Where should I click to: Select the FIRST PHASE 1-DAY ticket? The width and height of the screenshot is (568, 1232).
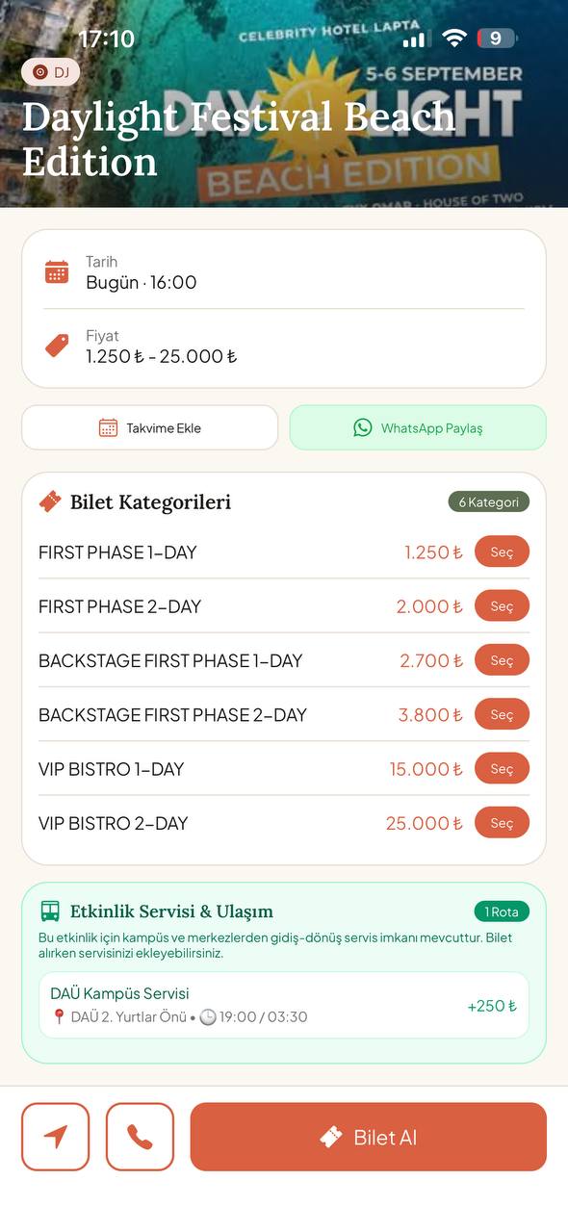click(502, 552)
